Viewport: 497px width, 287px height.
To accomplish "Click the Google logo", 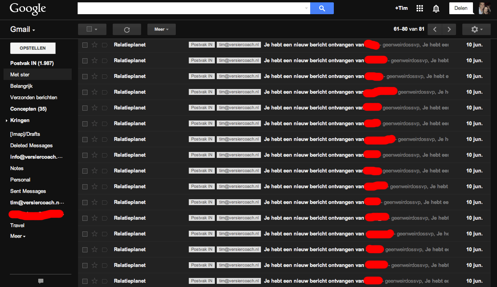I will pos(28,9).
